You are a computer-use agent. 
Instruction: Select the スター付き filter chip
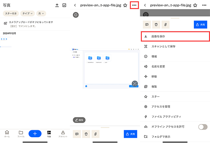(x=11, y=14)
